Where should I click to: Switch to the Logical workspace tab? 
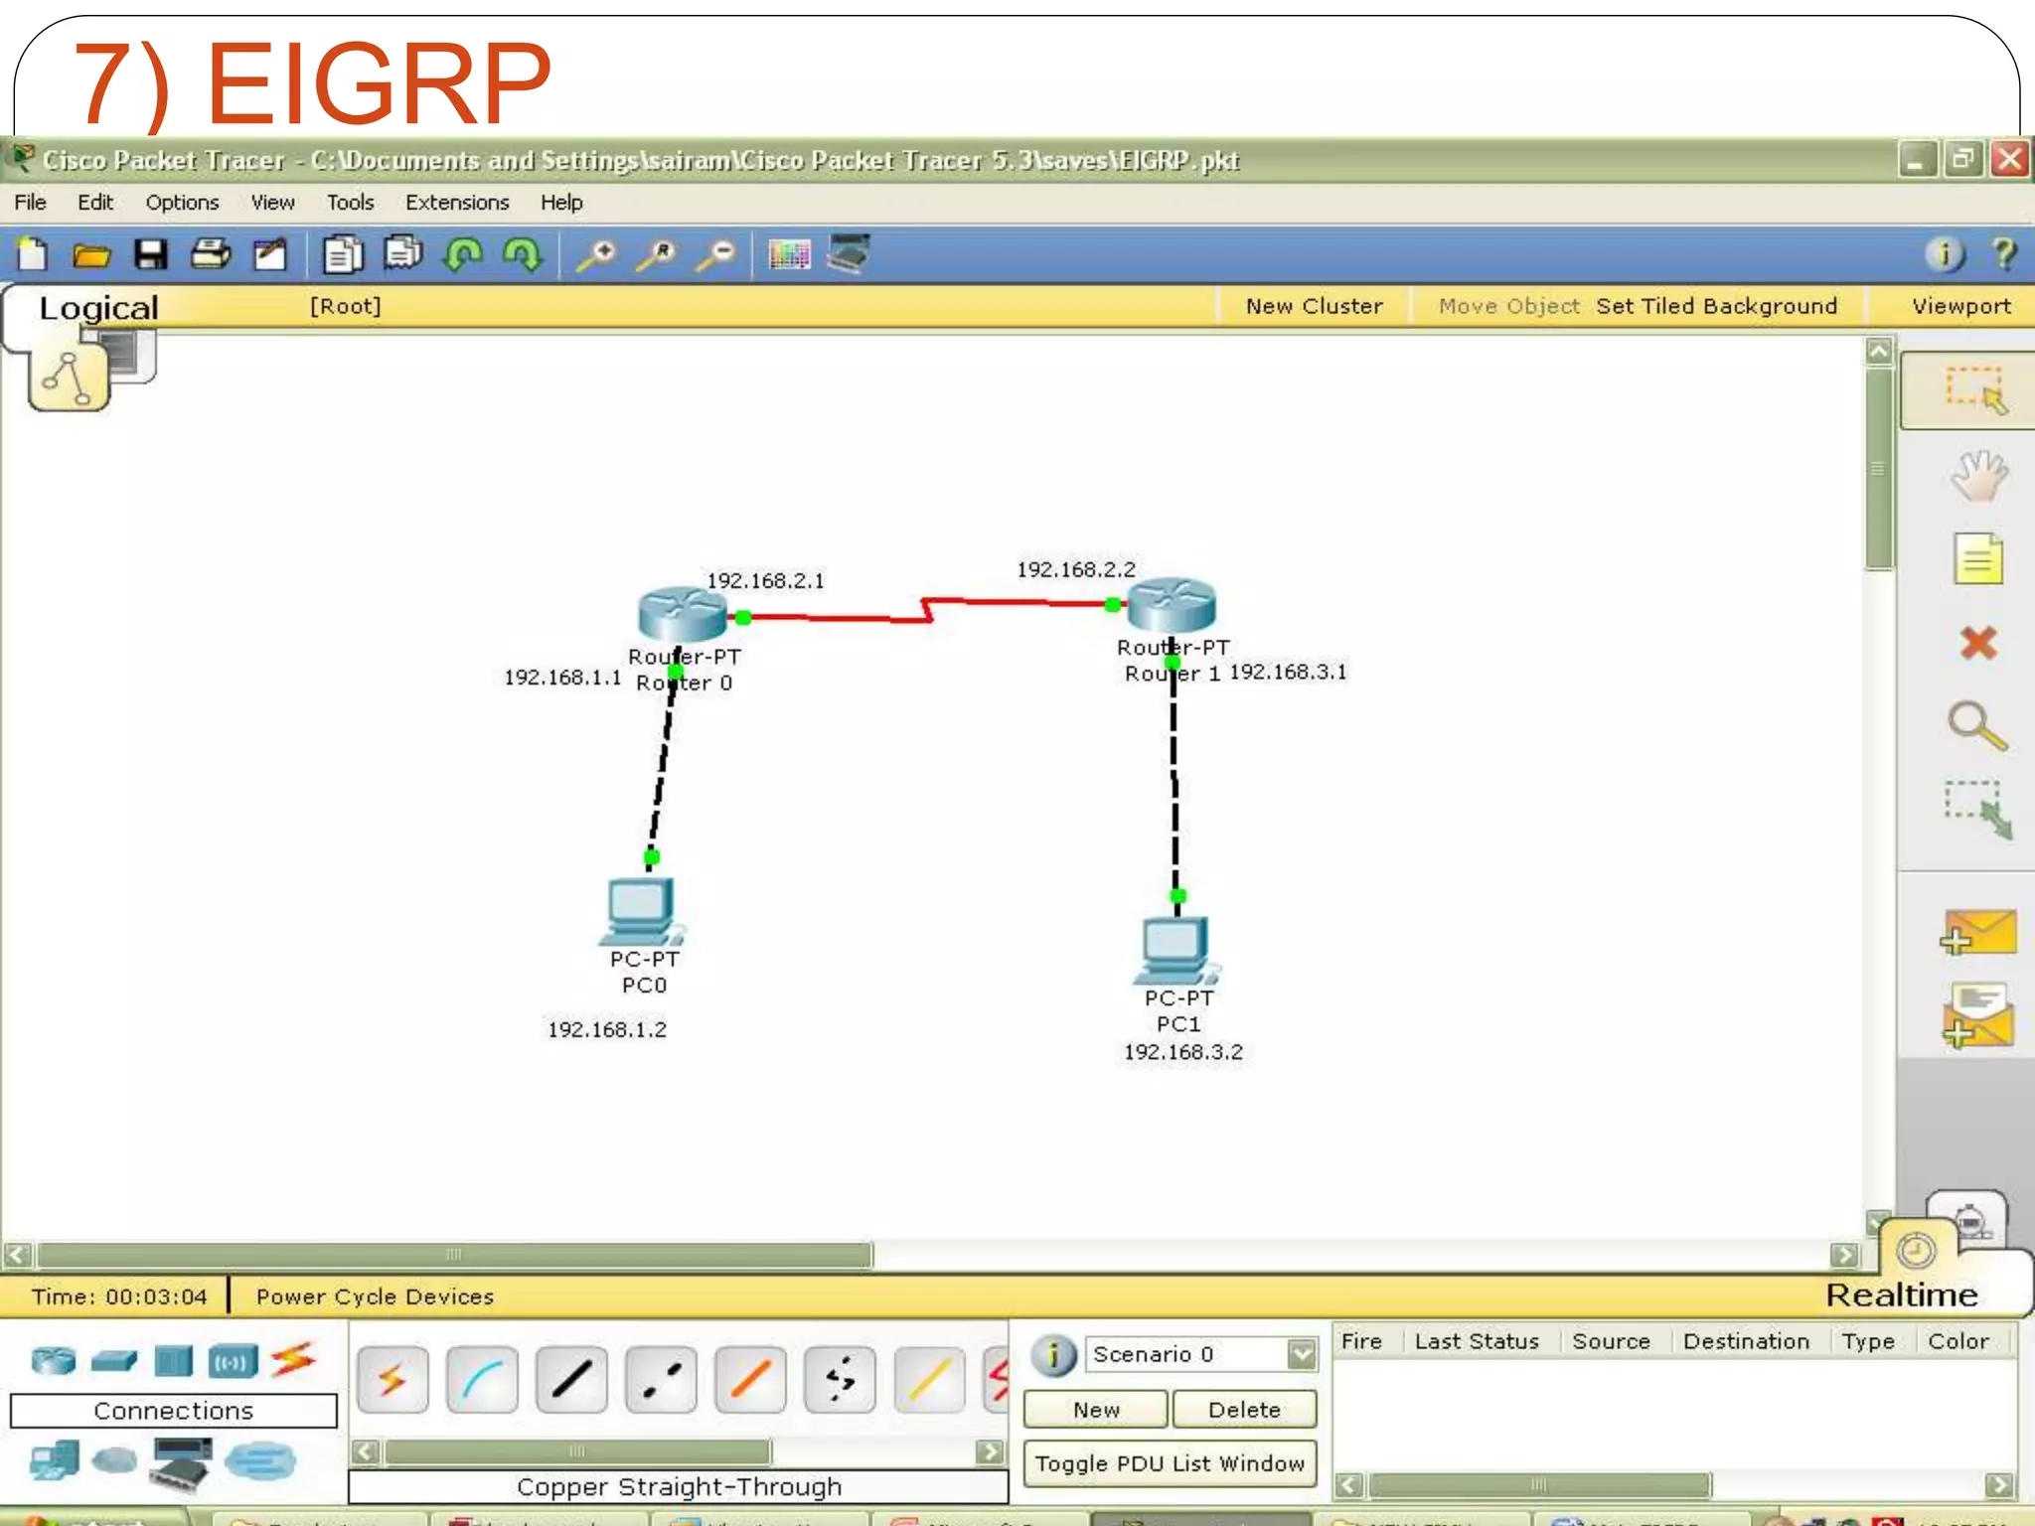pos(98,308)
